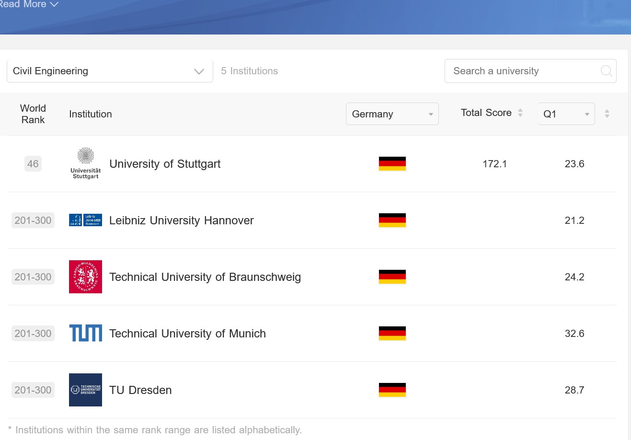Open Technical University of Braunschweig link

(205, 277)
